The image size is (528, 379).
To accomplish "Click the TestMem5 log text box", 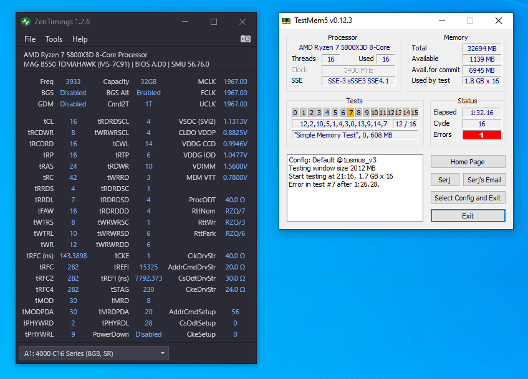I will pos(355,188).
